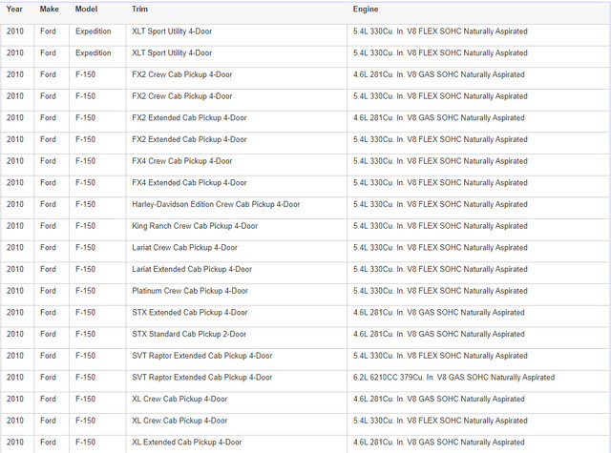Click the Trim column header
Image resolution: width=611 pixels, height=453 pixels.
coord(139,9)
